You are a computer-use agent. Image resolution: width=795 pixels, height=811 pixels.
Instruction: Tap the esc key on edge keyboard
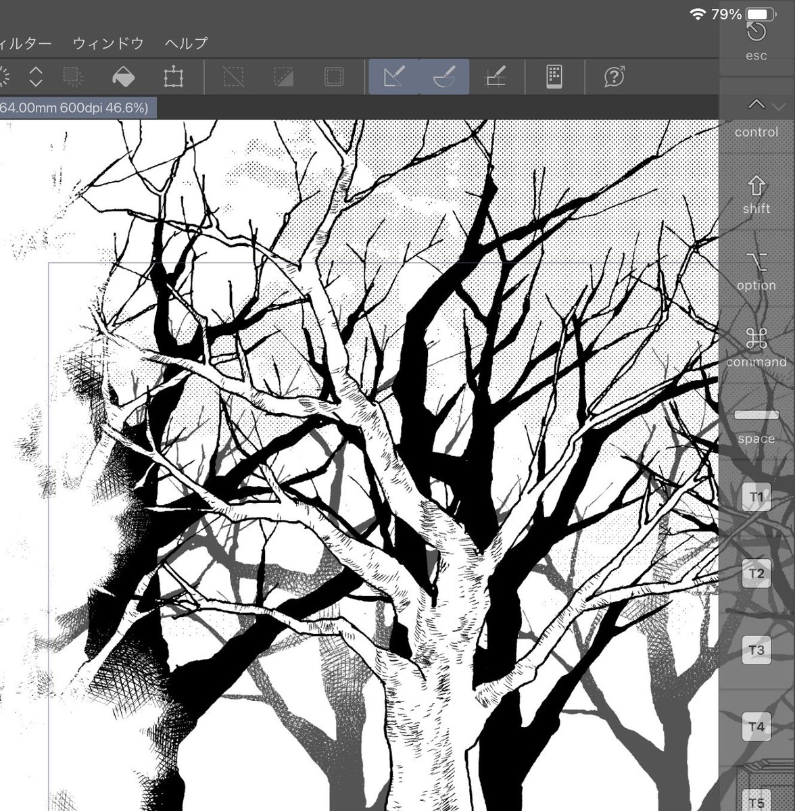click(756, 56)
